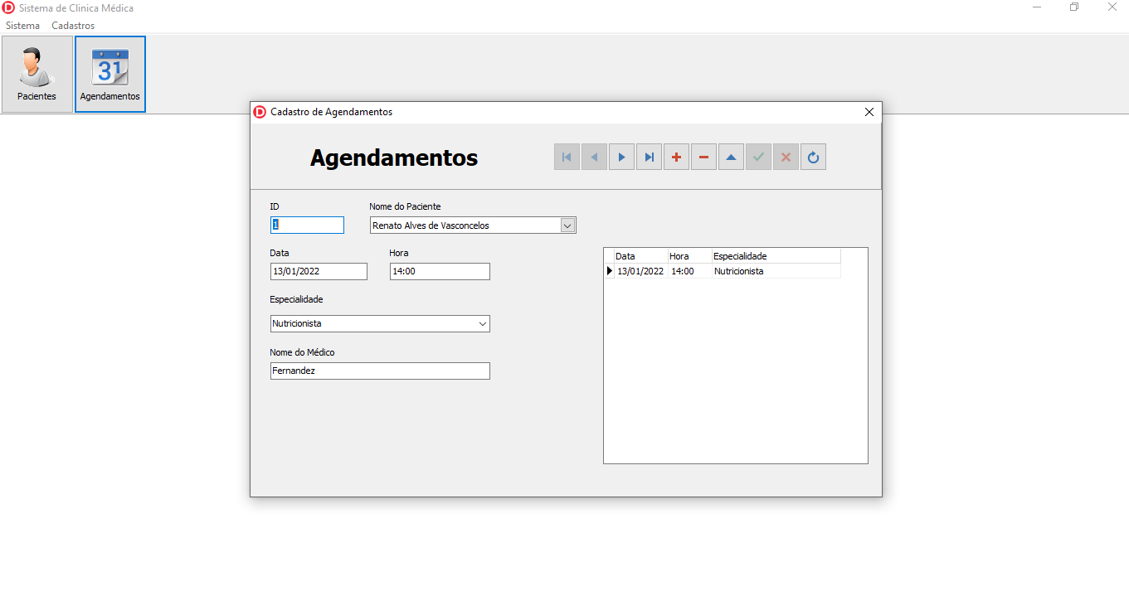Image resolution: width=1129 pixels, height=601 pixels.
Task: Navigate to the next record arrow
Action: (x=621, y=157)
